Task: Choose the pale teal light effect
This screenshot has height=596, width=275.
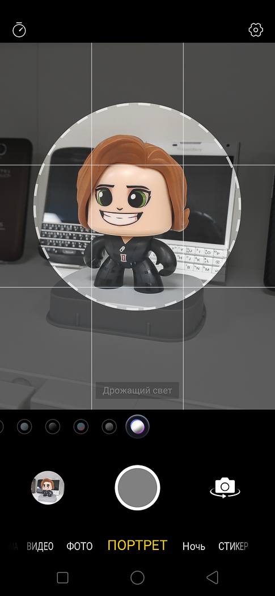Action: click(x=24, y=427)
